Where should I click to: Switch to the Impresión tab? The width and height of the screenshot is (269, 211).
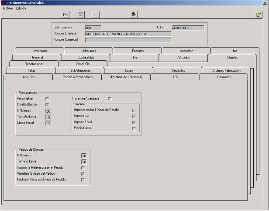coord(186,51)
